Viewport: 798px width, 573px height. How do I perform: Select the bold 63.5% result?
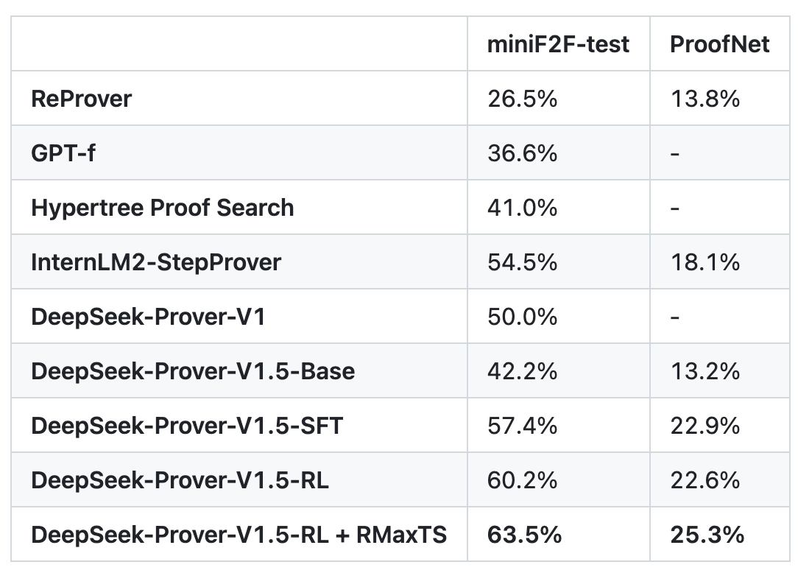[x=524, y=535]
